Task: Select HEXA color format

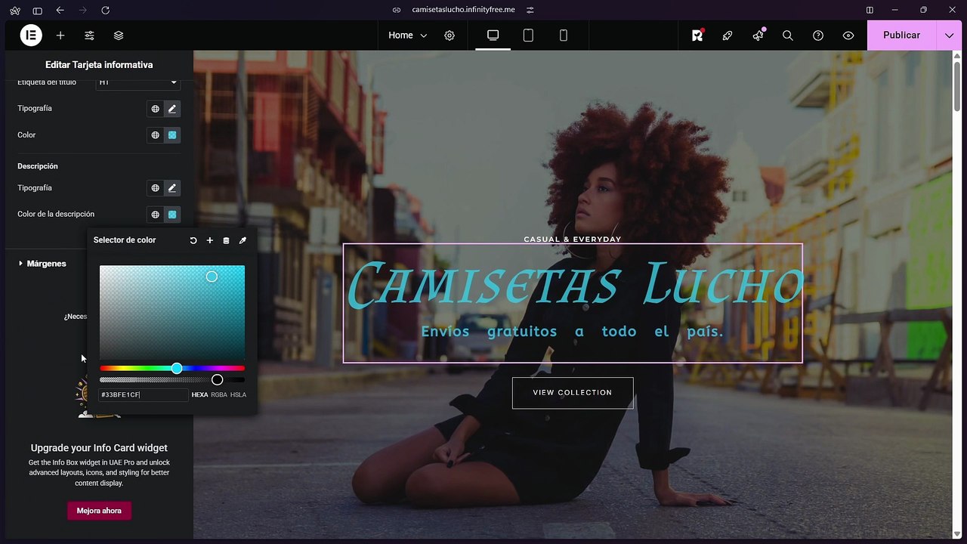Action: point(199,395)
